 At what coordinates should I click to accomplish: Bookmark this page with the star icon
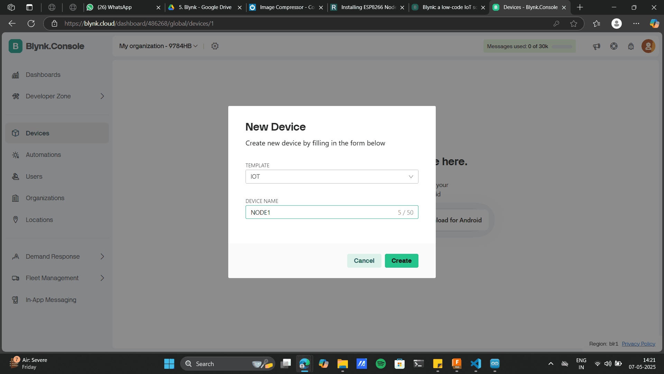pyautogui.click(x=574, y=24)
